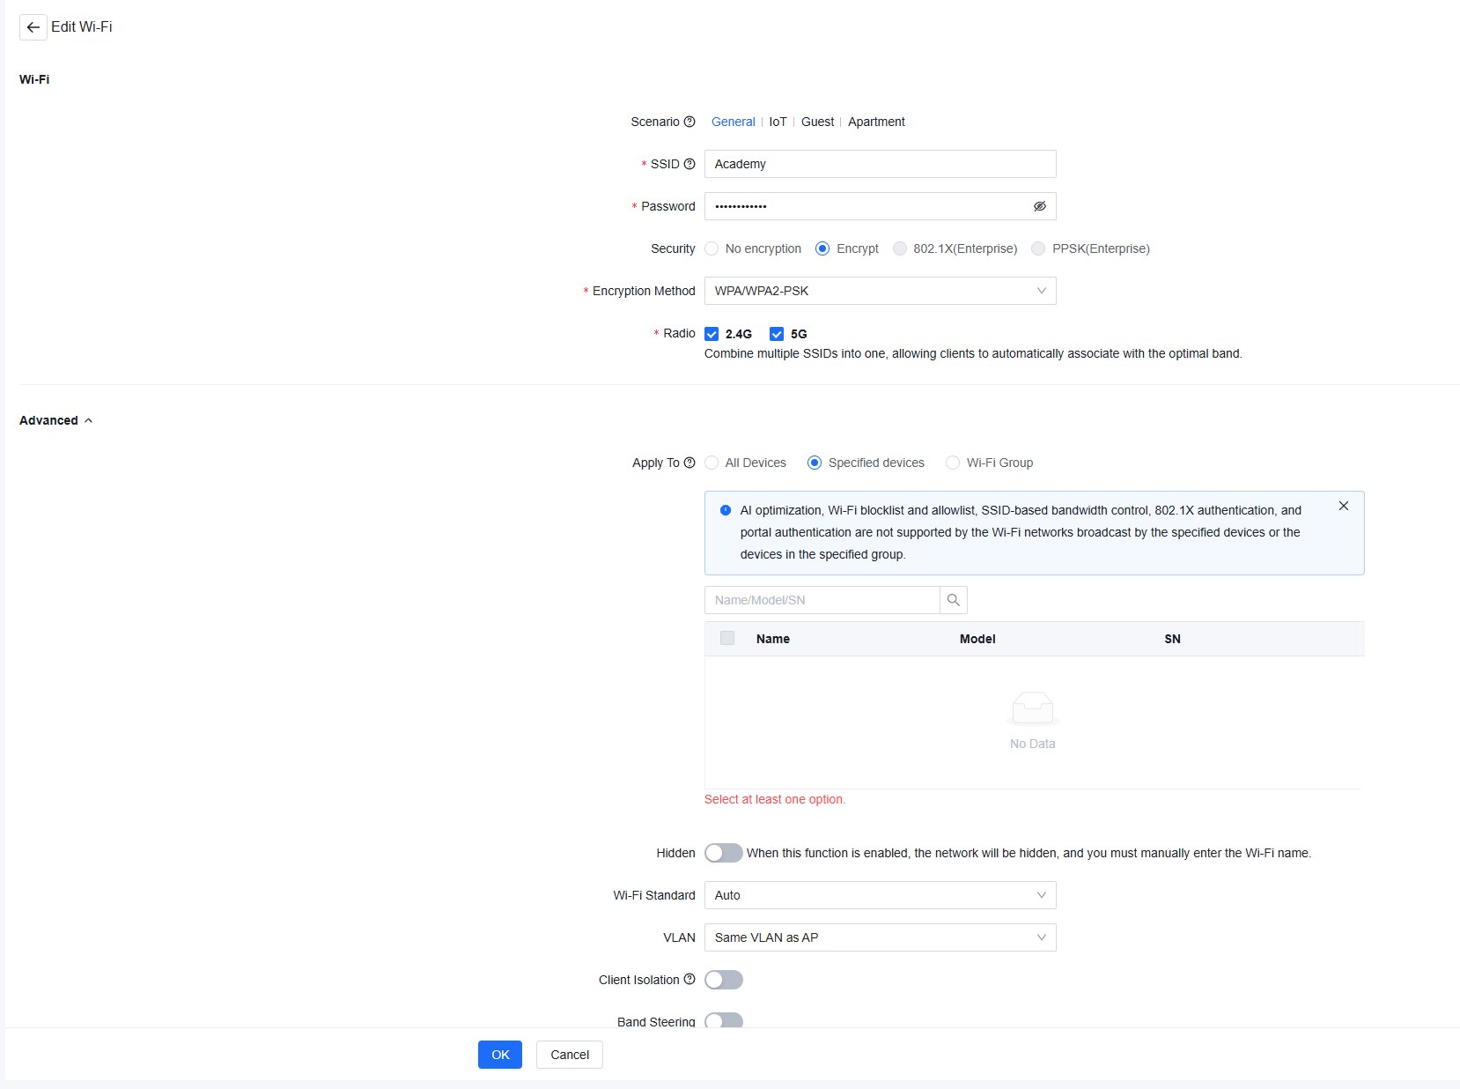The height and width of the screenshot is (1089, 1460).
Task: Click the SN column header
Action: pyautogui.click(x=1172, y=639)
